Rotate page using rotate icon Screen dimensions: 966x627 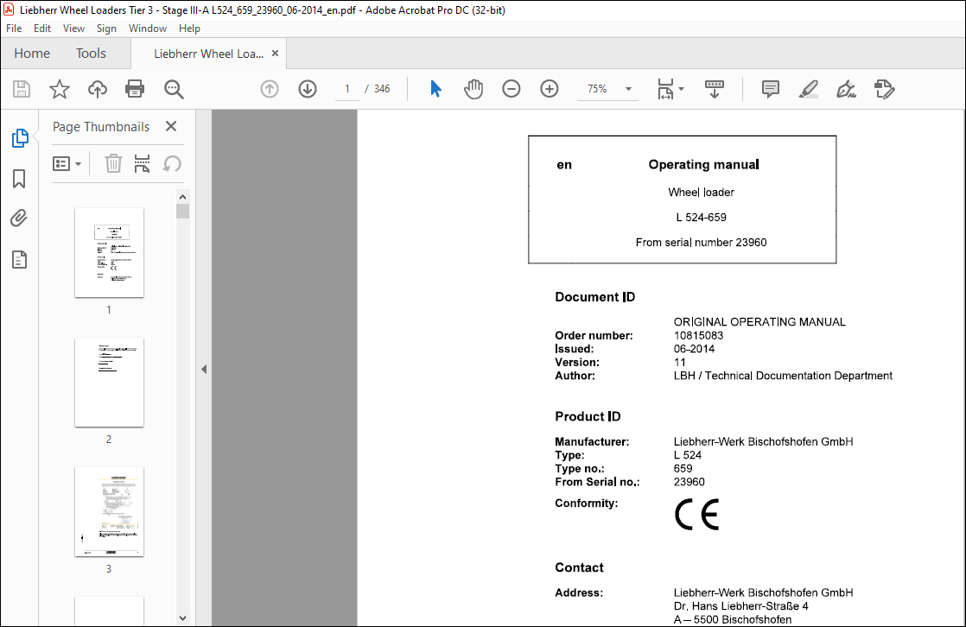point(172,164)
